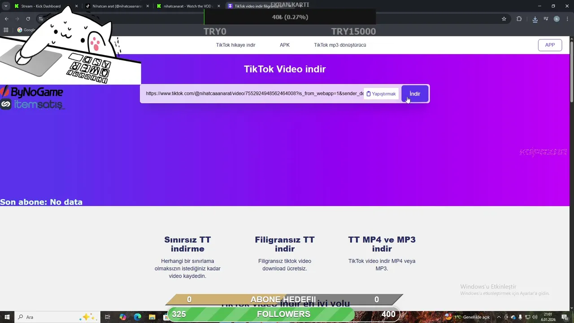Open the Windows Start menu
Viewport: 574px width, 323px height.
(x=7, y=317)
